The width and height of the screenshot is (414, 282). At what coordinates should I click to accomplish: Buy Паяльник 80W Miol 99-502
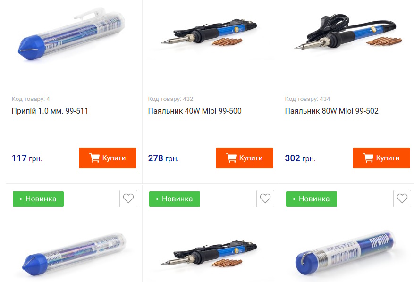[381, 158]
